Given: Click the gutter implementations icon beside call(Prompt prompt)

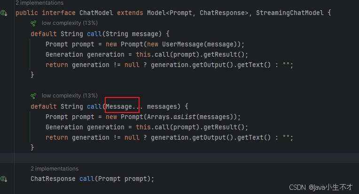Looking at the screenshot, I should (4, 179).
